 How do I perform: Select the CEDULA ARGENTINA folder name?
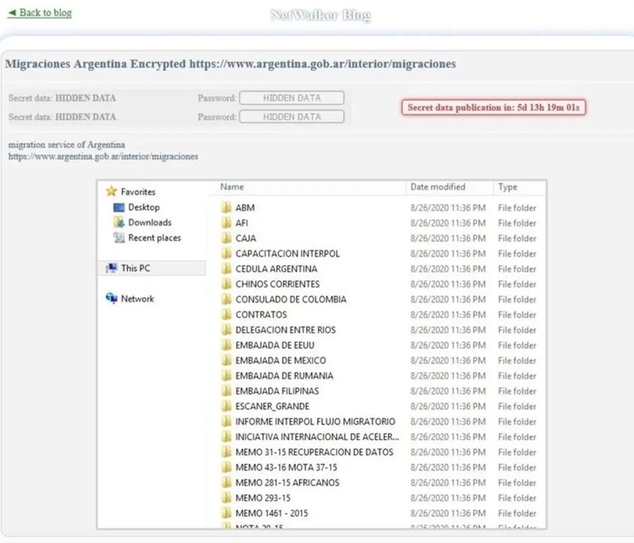coord(276,269)
